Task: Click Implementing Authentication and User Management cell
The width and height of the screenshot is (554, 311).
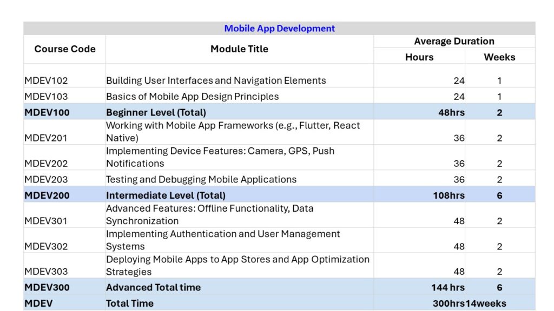Action: point(223,240)
